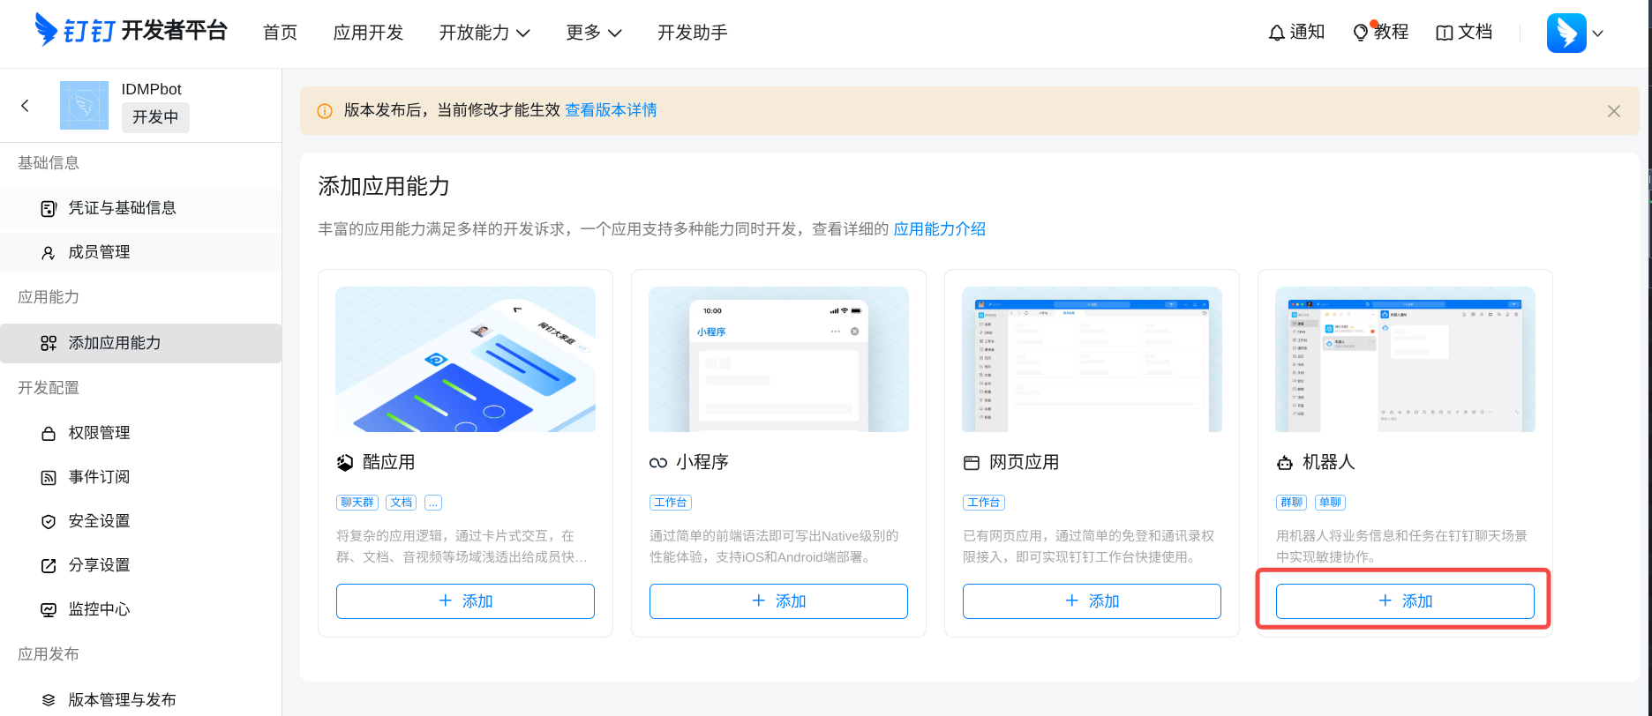Image resolution: width=1652 pixels, height=716 pixels.
Task: Add the 酷应用 capability
Action: 465,601
